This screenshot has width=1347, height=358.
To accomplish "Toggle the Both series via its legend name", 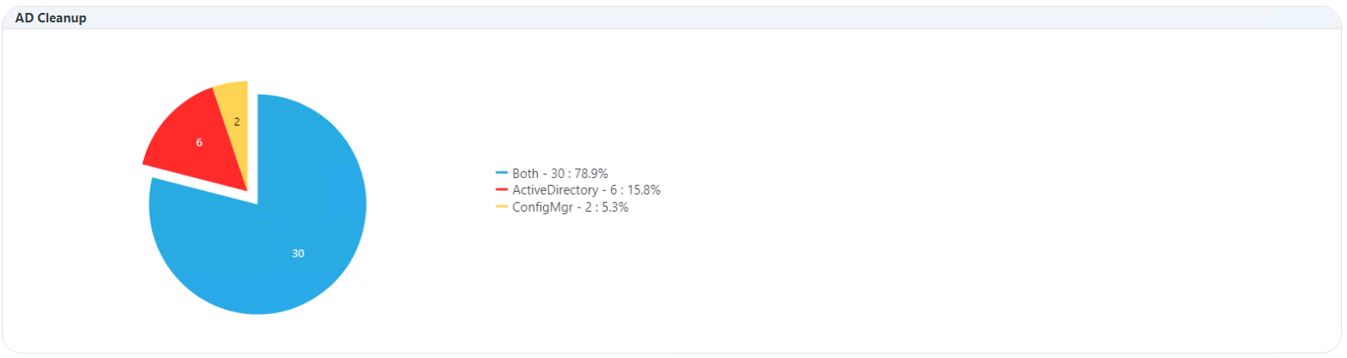I will tap(525, 174).
